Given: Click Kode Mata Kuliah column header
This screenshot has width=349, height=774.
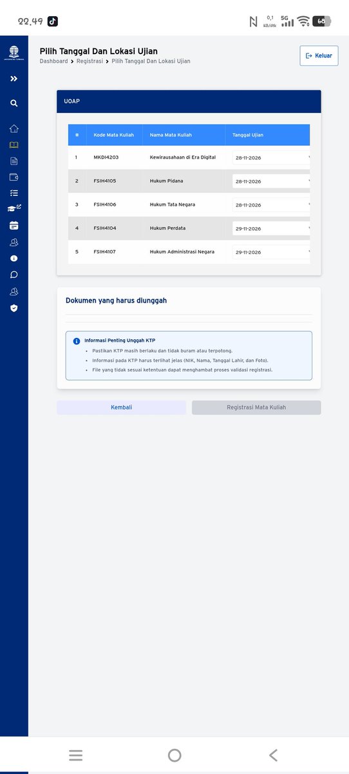Looking at the screenshot, I should [114, 135].
